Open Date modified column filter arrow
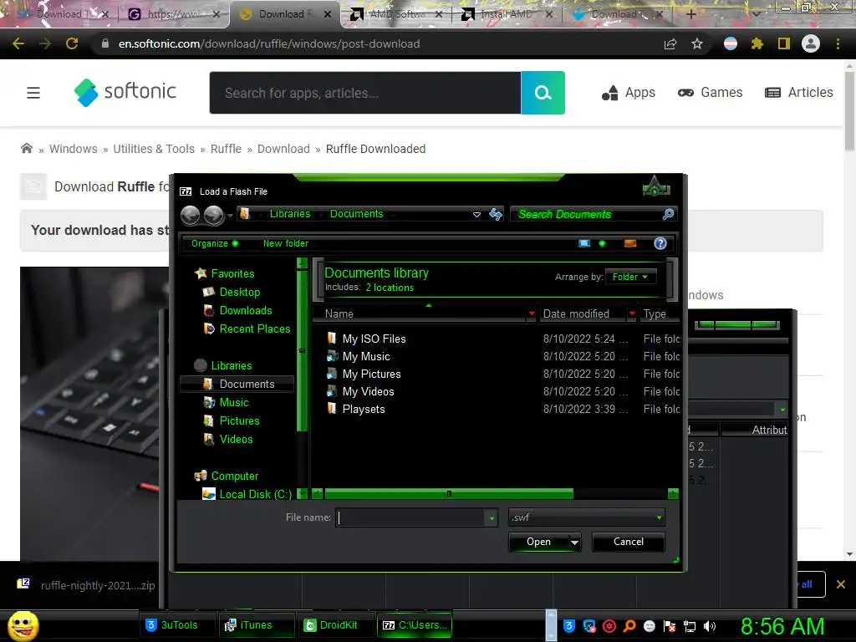 pyautogui.click(x=632, y=313)
